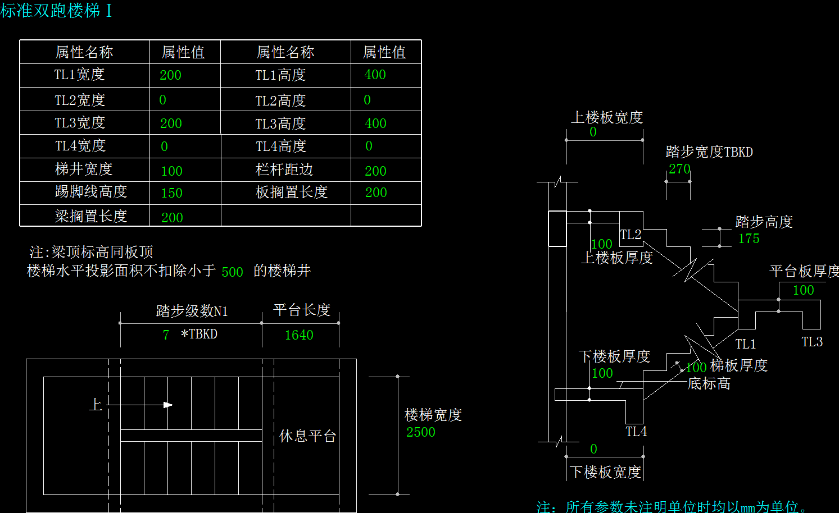The image size is (839, 513).
Task: Edit the TL3高度 value 400
Action: pos(375,123)
